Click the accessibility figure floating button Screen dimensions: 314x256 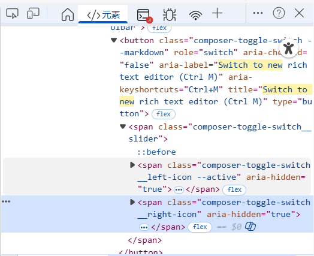click(x=289, y=48)
